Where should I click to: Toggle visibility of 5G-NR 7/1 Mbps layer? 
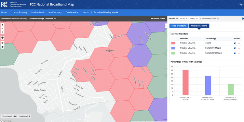[235, 48]
